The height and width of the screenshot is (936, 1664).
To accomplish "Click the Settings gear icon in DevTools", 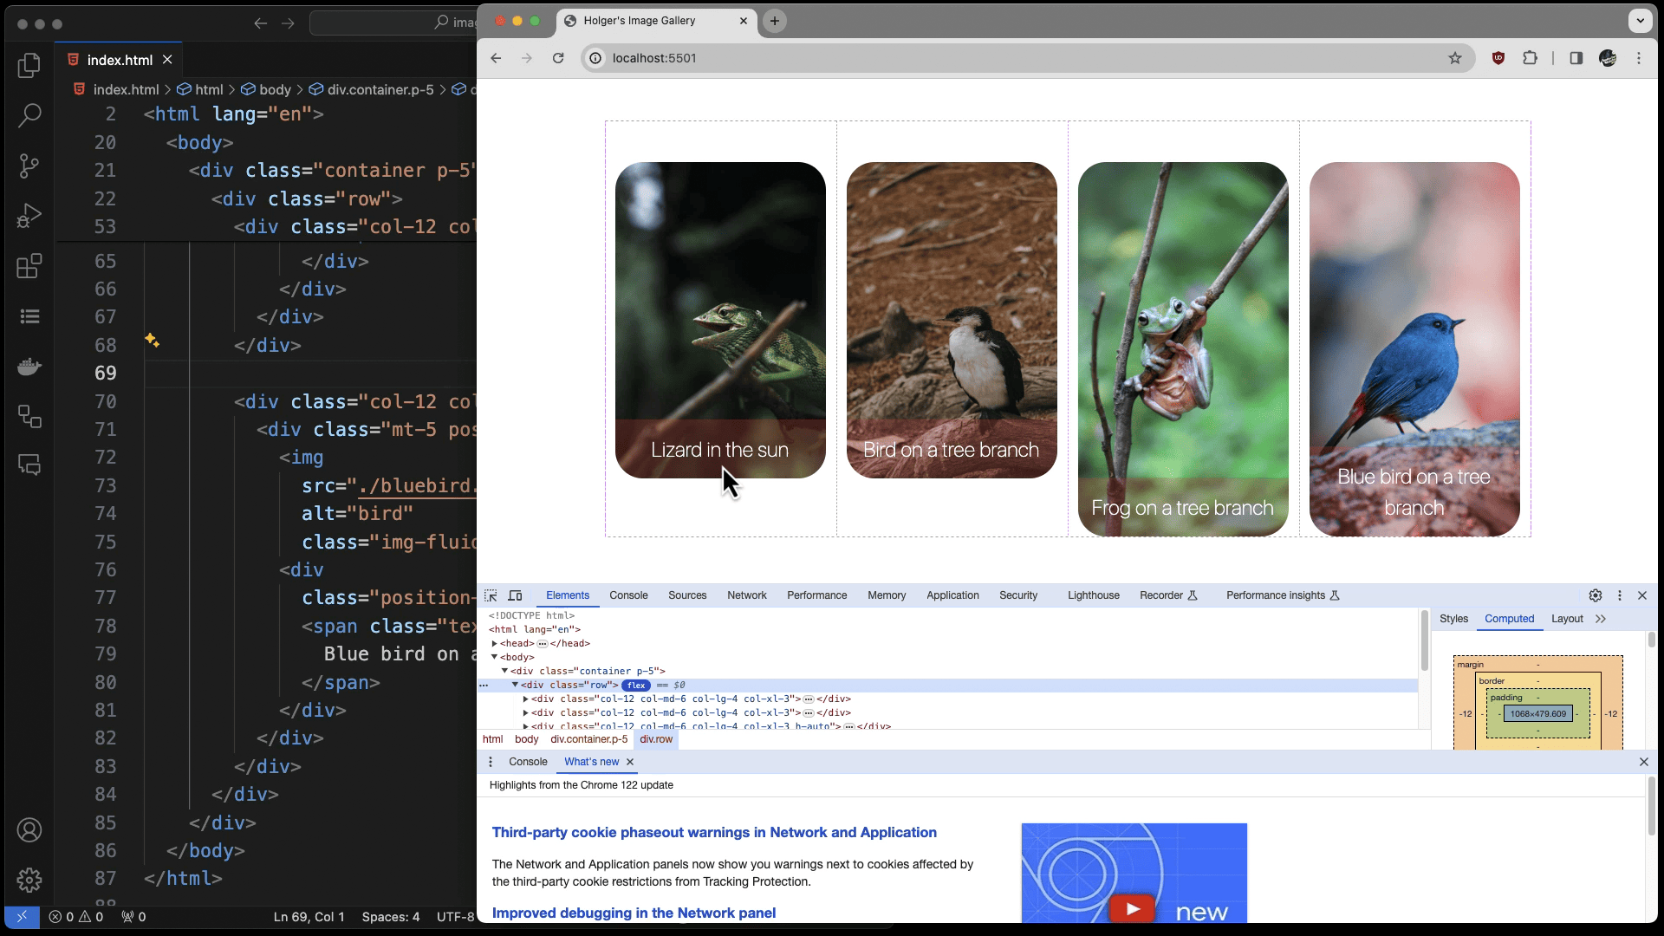I will (x=1596, y=595).
